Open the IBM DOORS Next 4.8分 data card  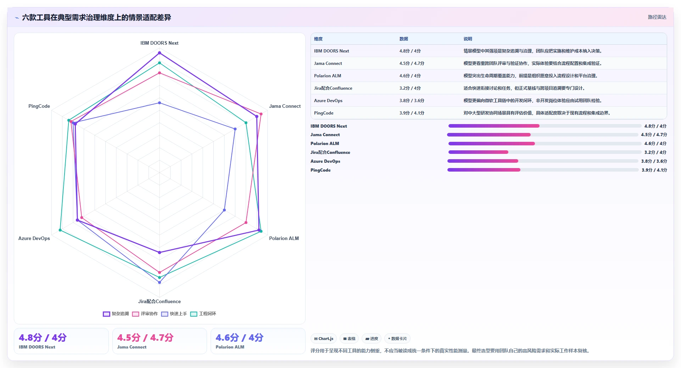61,341
